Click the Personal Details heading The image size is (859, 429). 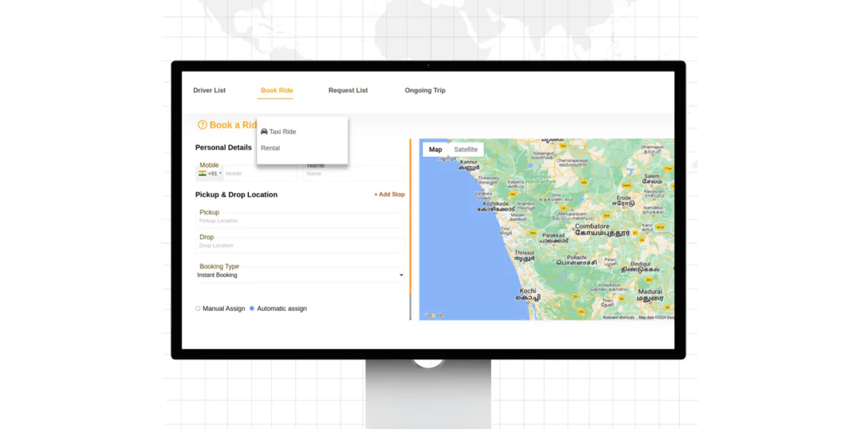[223, 148]
